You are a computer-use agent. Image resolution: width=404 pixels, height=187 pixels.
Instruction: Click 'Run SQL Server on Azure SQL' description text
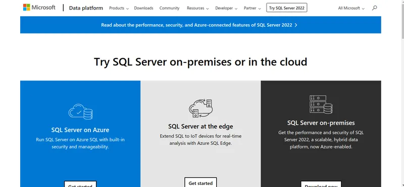(80, 143)
